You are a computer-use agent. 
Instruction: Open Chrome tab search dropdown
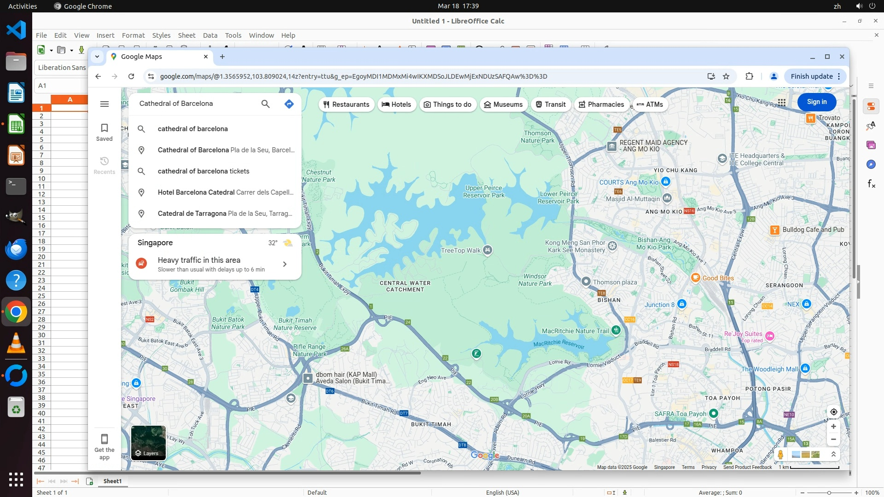97,57
